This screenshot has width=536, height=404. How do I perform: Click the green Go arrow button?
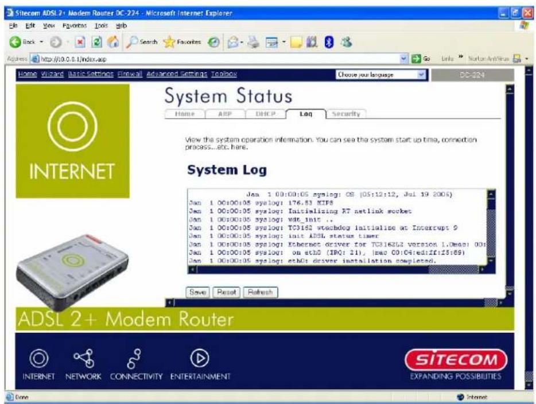pos(415,59)
